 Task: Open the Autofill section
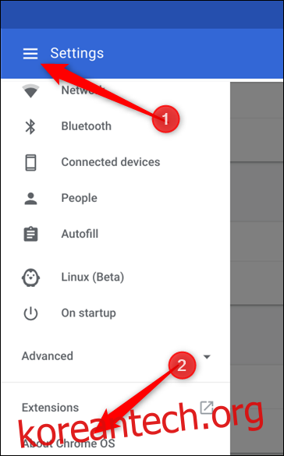[80, 234]
